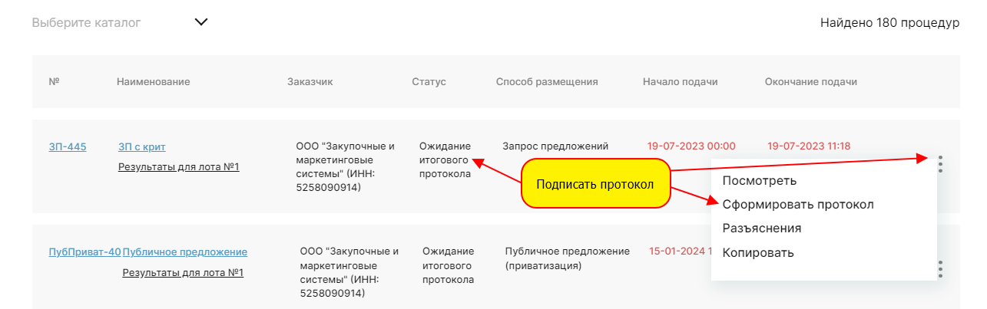
Task: Click the 'Способ размещения' column header
Action: pos(546,82)
